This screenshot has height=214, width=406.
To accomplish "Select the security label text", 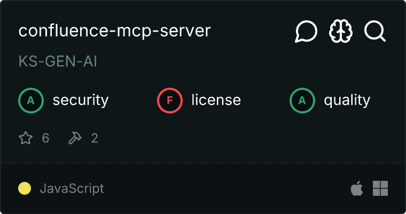I will click(x=80, y=100).
